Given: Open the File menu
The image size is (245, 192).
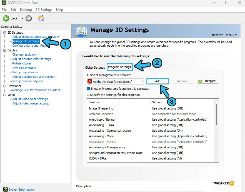Looking at the screenshot, I should pyautogui.click(x=4, y=10).
